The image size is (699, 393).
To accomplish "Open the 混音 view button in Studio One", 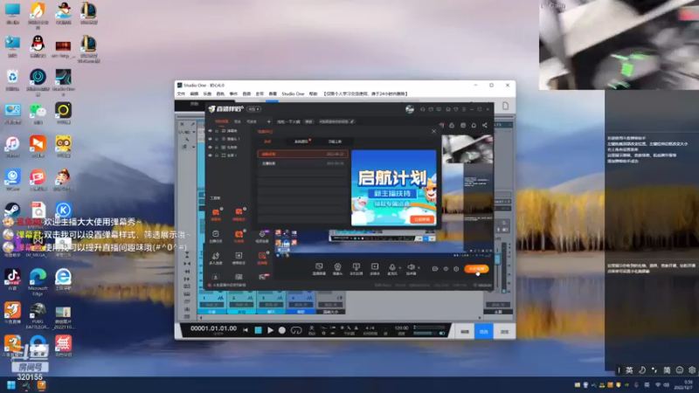I will click(x=484, y=332).
